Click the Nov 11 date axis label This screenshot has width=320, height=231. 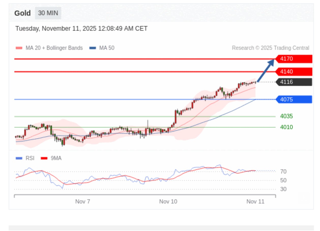point(255,202)
